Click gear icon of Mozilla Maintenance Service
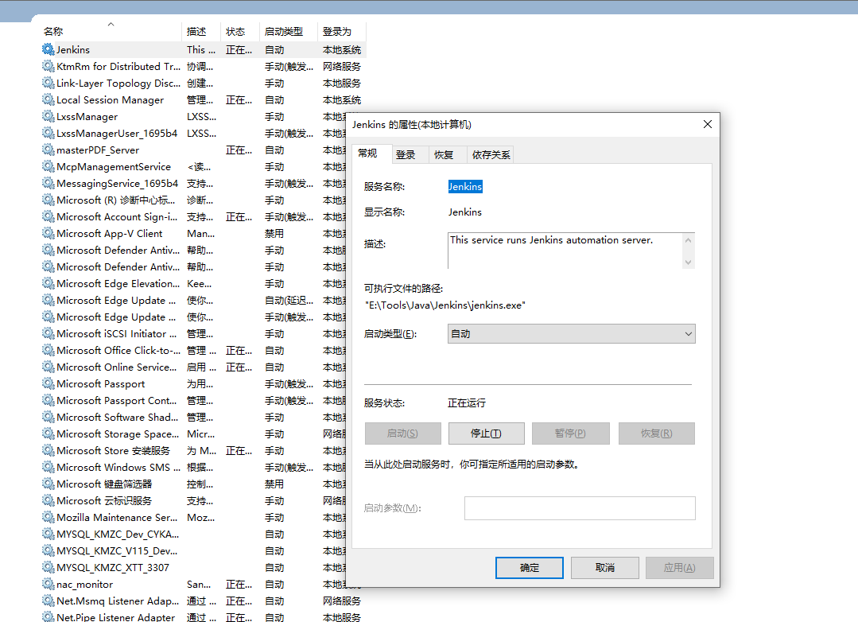 49,517
